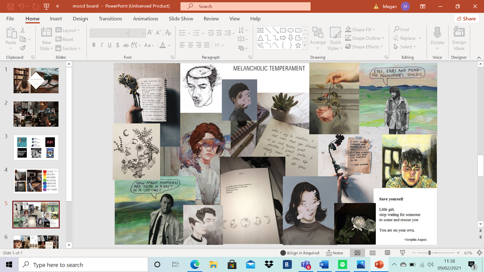Increase list indent level icon
This screenshot has width=484, height=272.
pos(219,33)
